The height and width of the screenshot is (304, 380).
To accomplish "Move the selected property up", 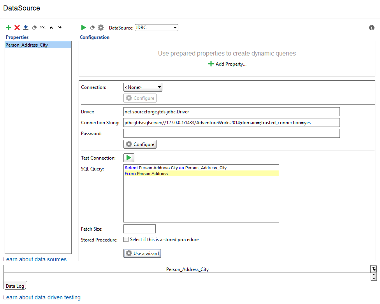I will (x=51, y=28).
